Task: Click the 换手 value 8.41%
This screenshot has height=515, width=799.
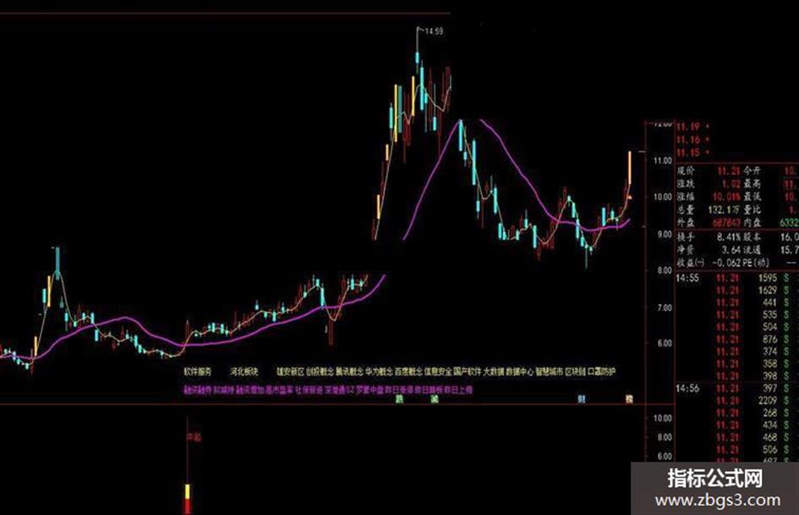Action: 729,237
